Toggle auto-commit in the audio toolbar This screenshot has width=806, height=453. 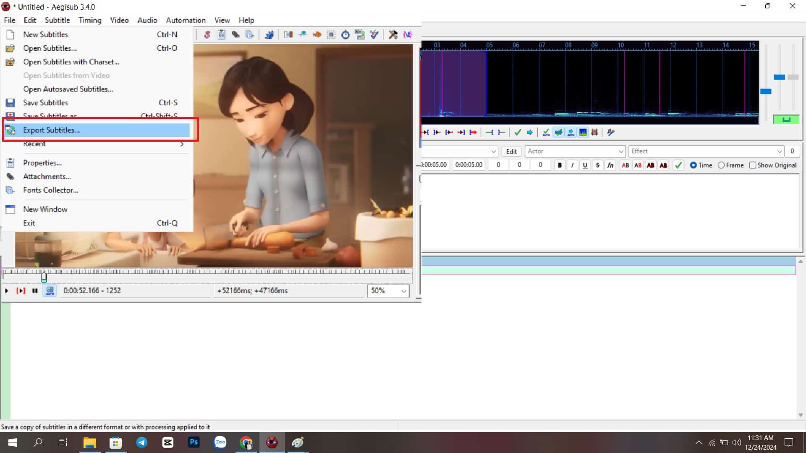[x=546, y=133]
